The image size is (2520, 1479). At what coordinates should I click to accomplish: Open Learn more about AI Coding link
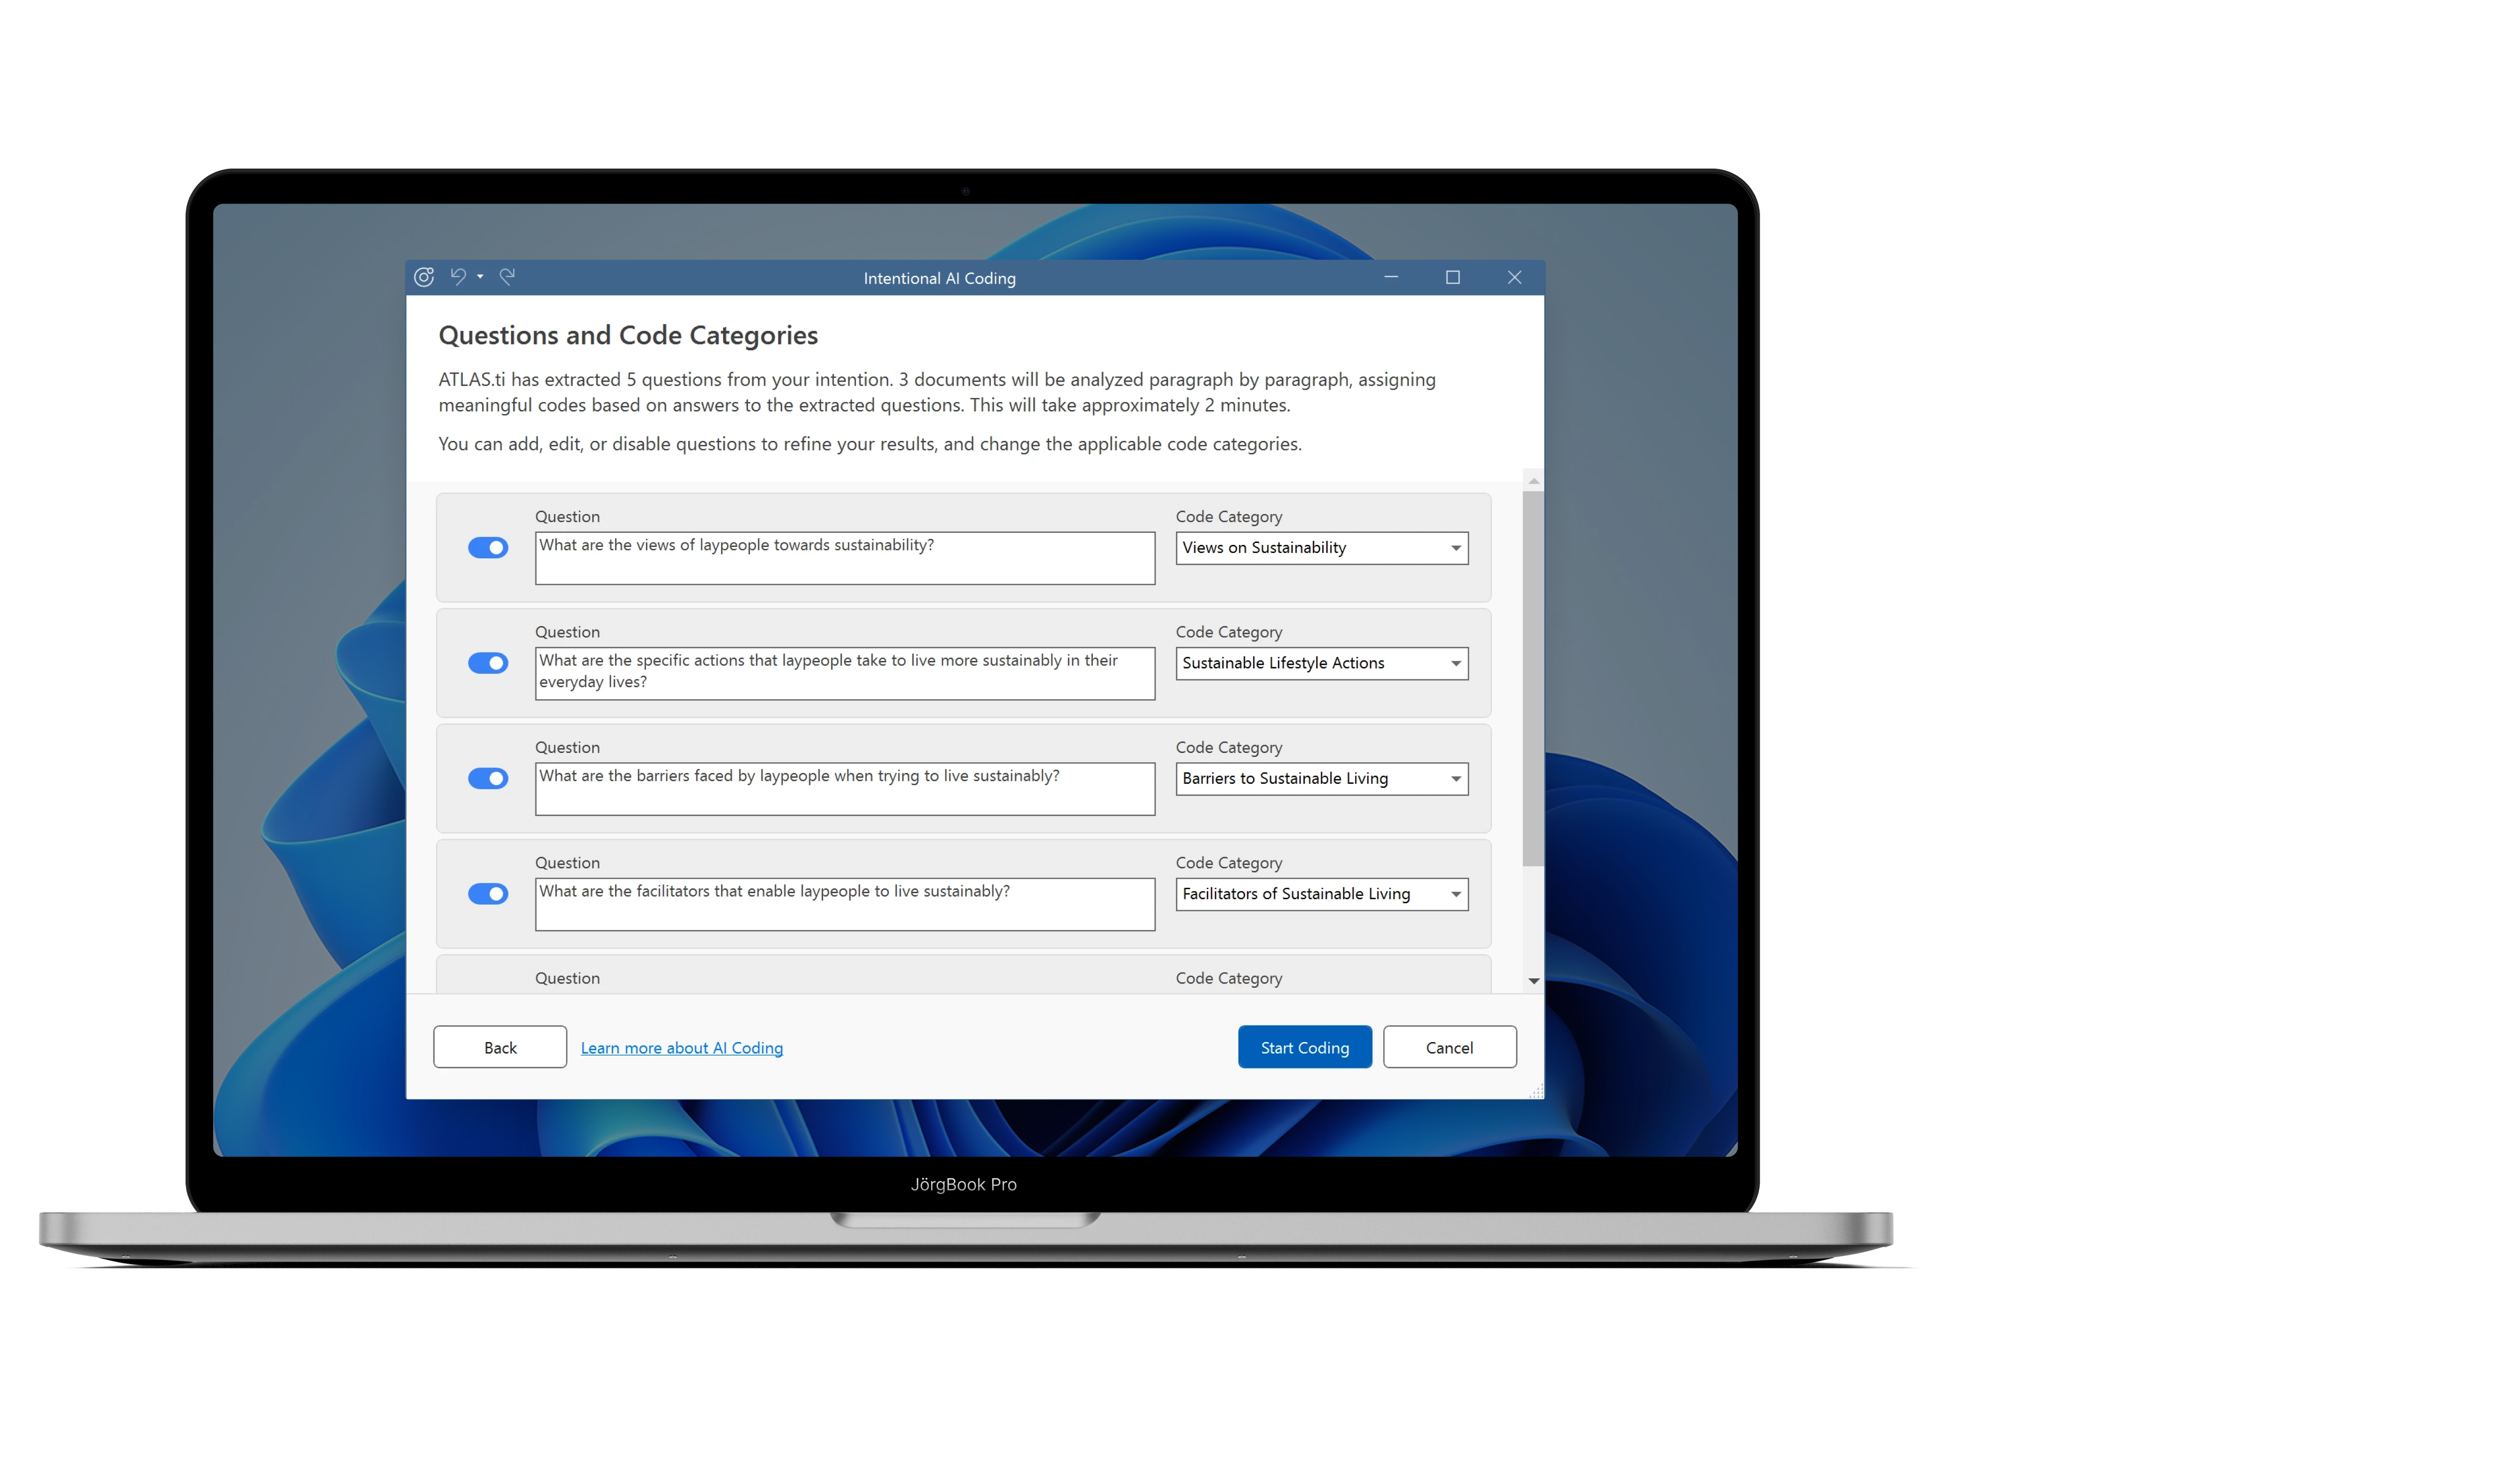[x=681, y=1047]
